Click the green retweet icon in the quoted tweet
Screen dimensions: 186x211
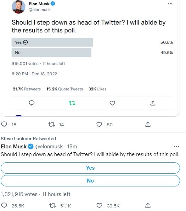point(72,103)
